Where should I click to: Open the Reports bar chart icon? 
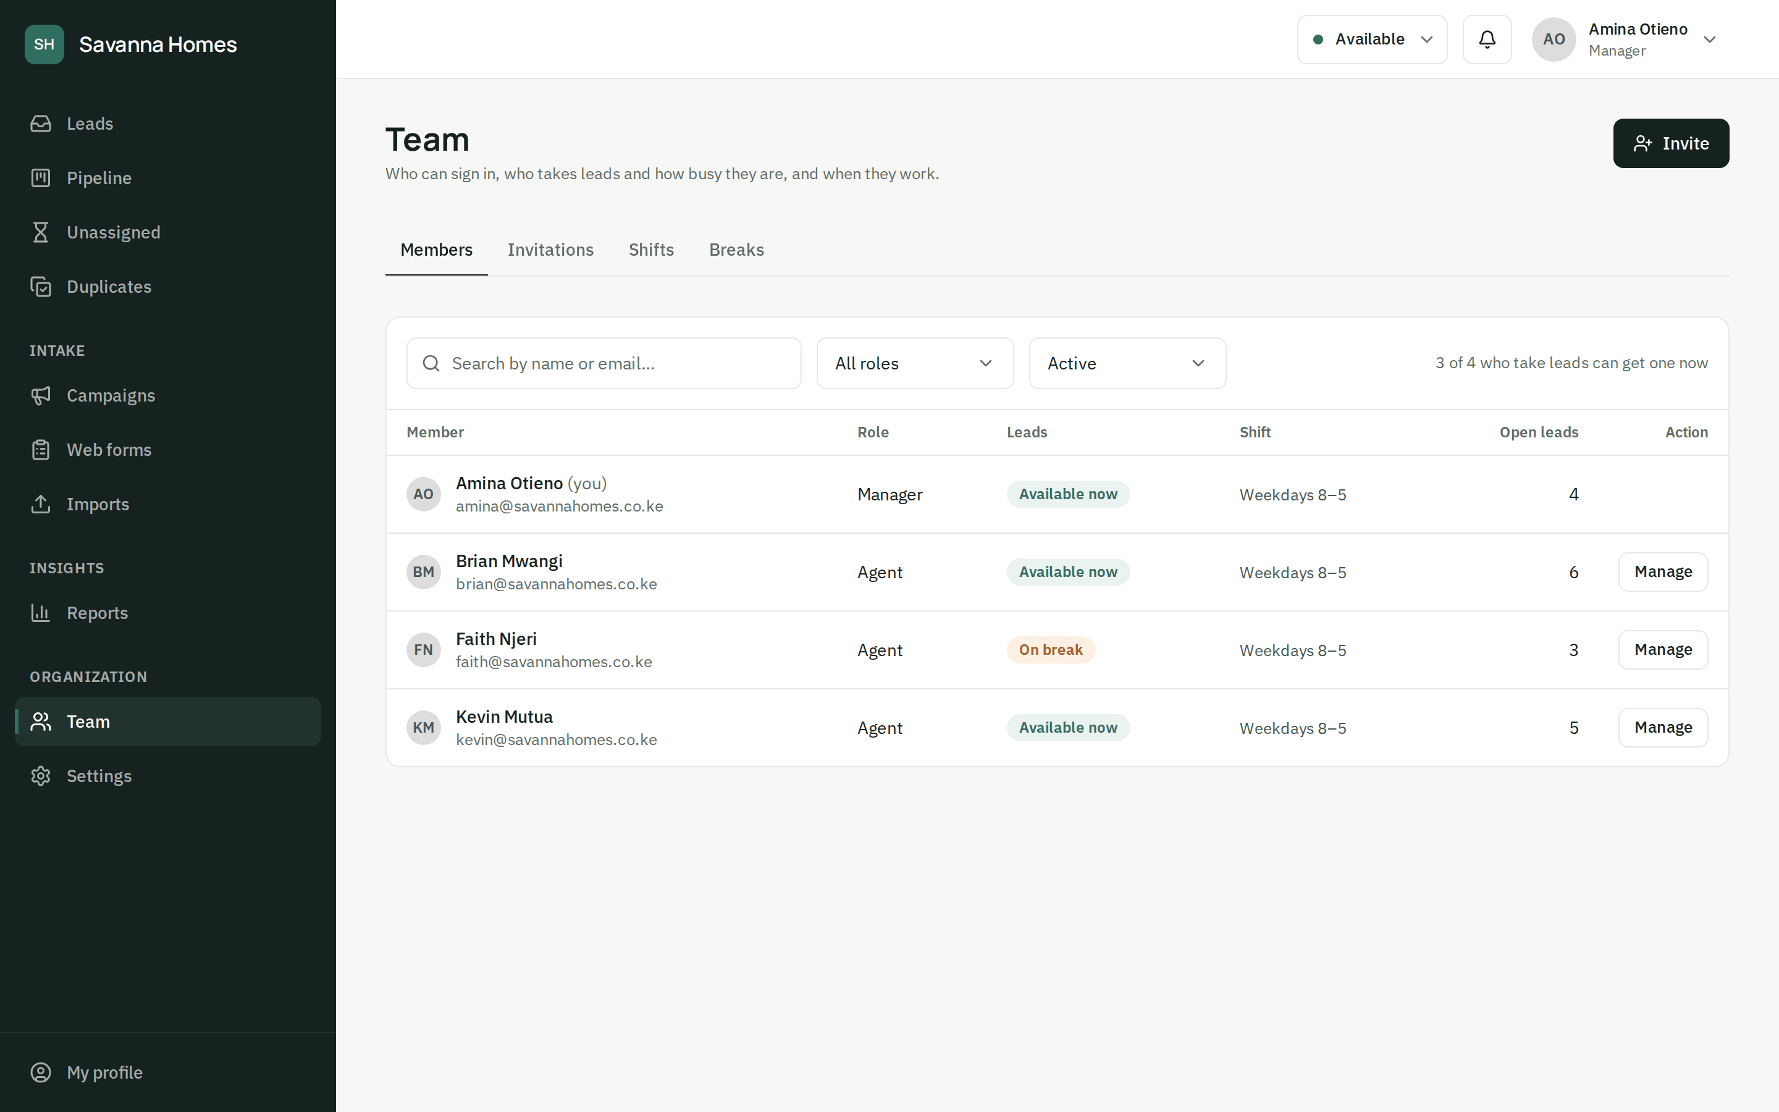pyautogui.click(x=40, y=613)
